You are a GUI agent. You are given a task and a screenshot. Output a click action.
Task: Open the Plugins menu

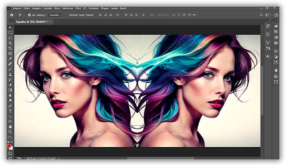[105, 8]
